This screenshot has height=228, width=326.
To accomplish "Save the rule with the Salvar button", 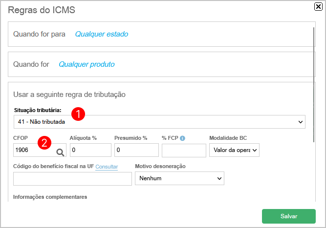I will pos(289,216).
